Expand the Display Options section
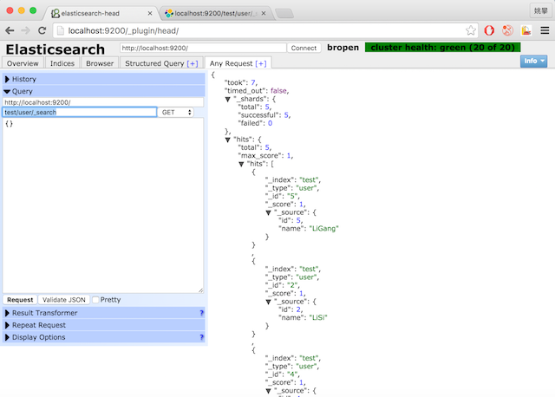 tap(104, 337)
